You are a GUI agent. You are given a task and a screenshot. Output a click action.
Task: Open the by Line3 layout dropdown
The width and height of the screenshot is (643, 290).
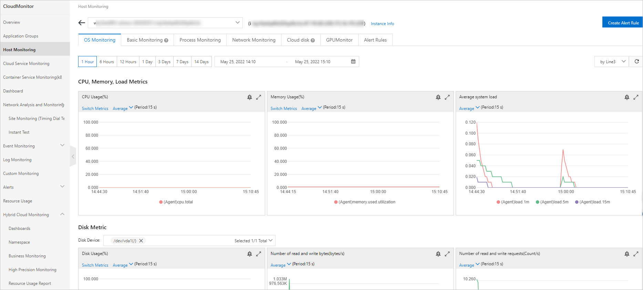click(x=612, y=62)
